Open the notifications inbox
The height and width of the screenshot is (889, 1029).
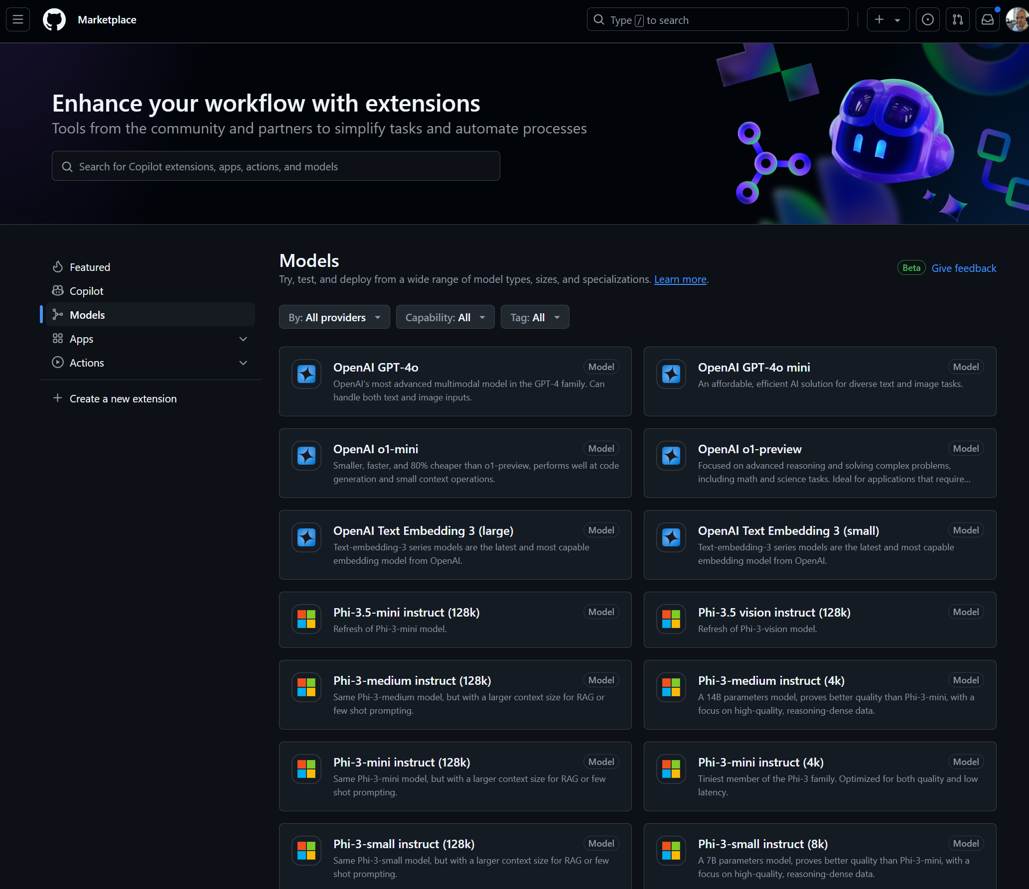[x=987, y=19]
